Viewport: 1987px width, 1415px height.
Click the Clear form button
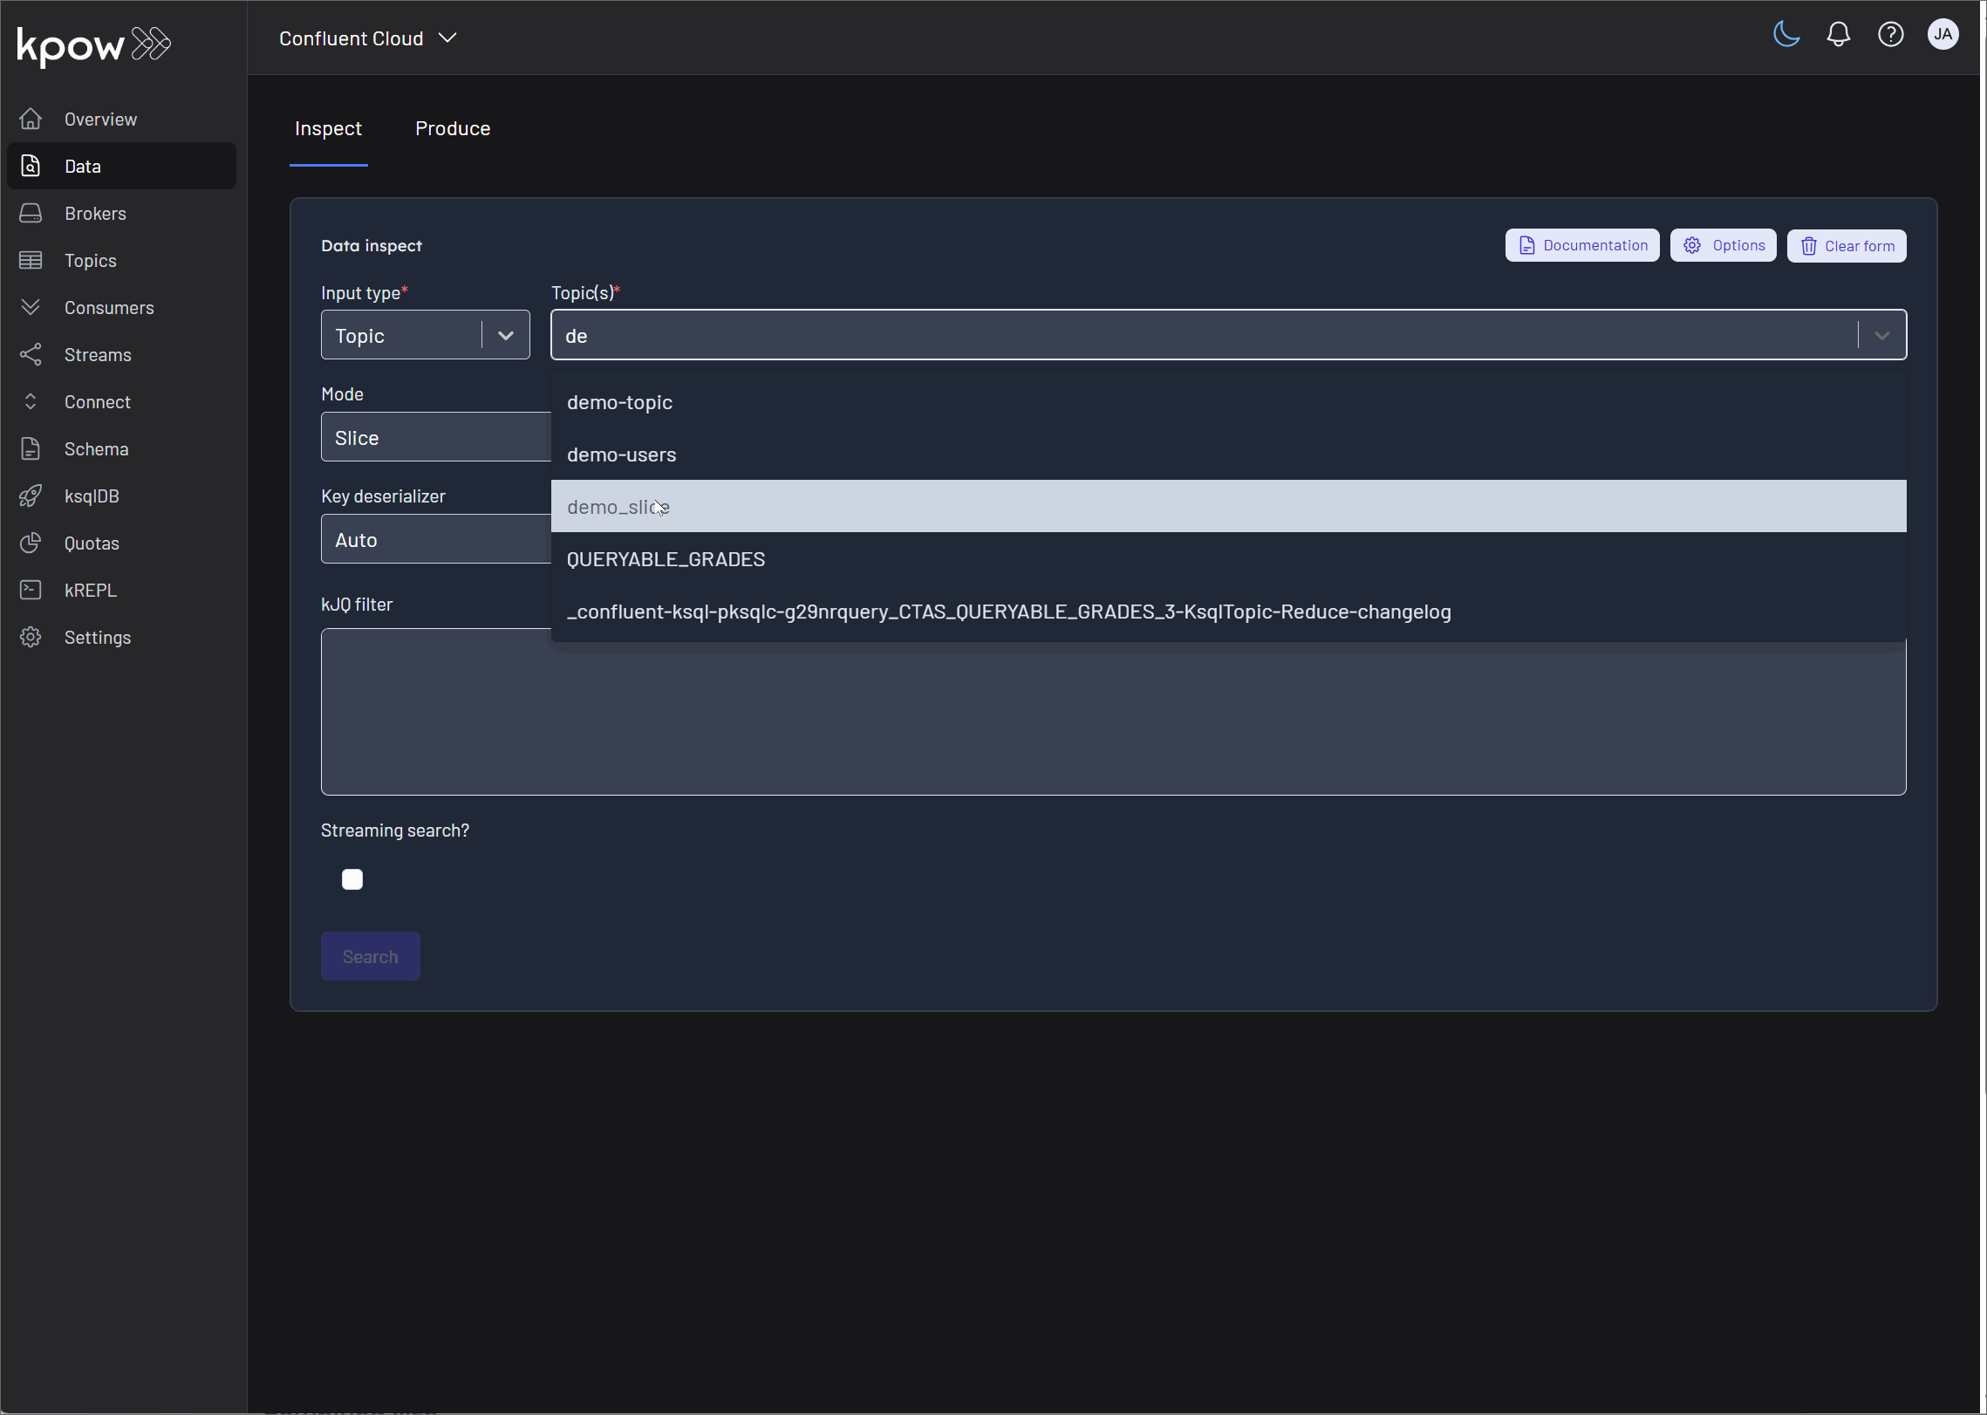[1847, 245]
